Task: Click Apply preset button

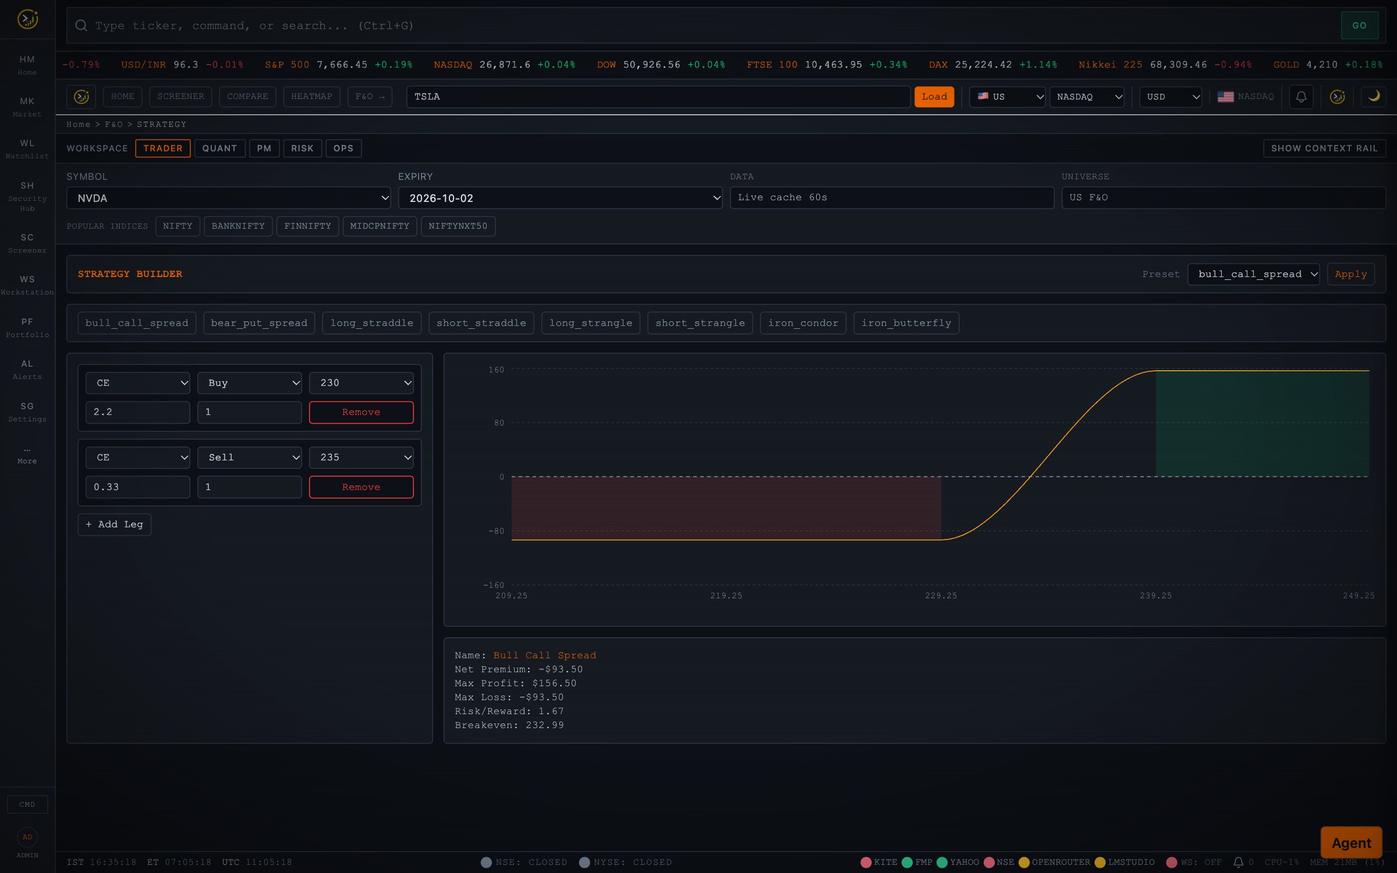Action: coord(1350,274)
